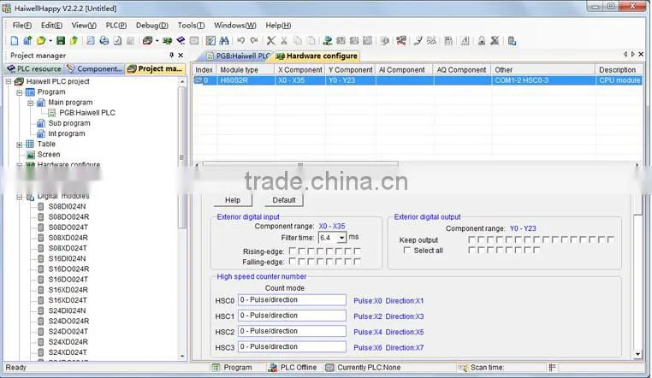Select the H60S2R module row

418,80
